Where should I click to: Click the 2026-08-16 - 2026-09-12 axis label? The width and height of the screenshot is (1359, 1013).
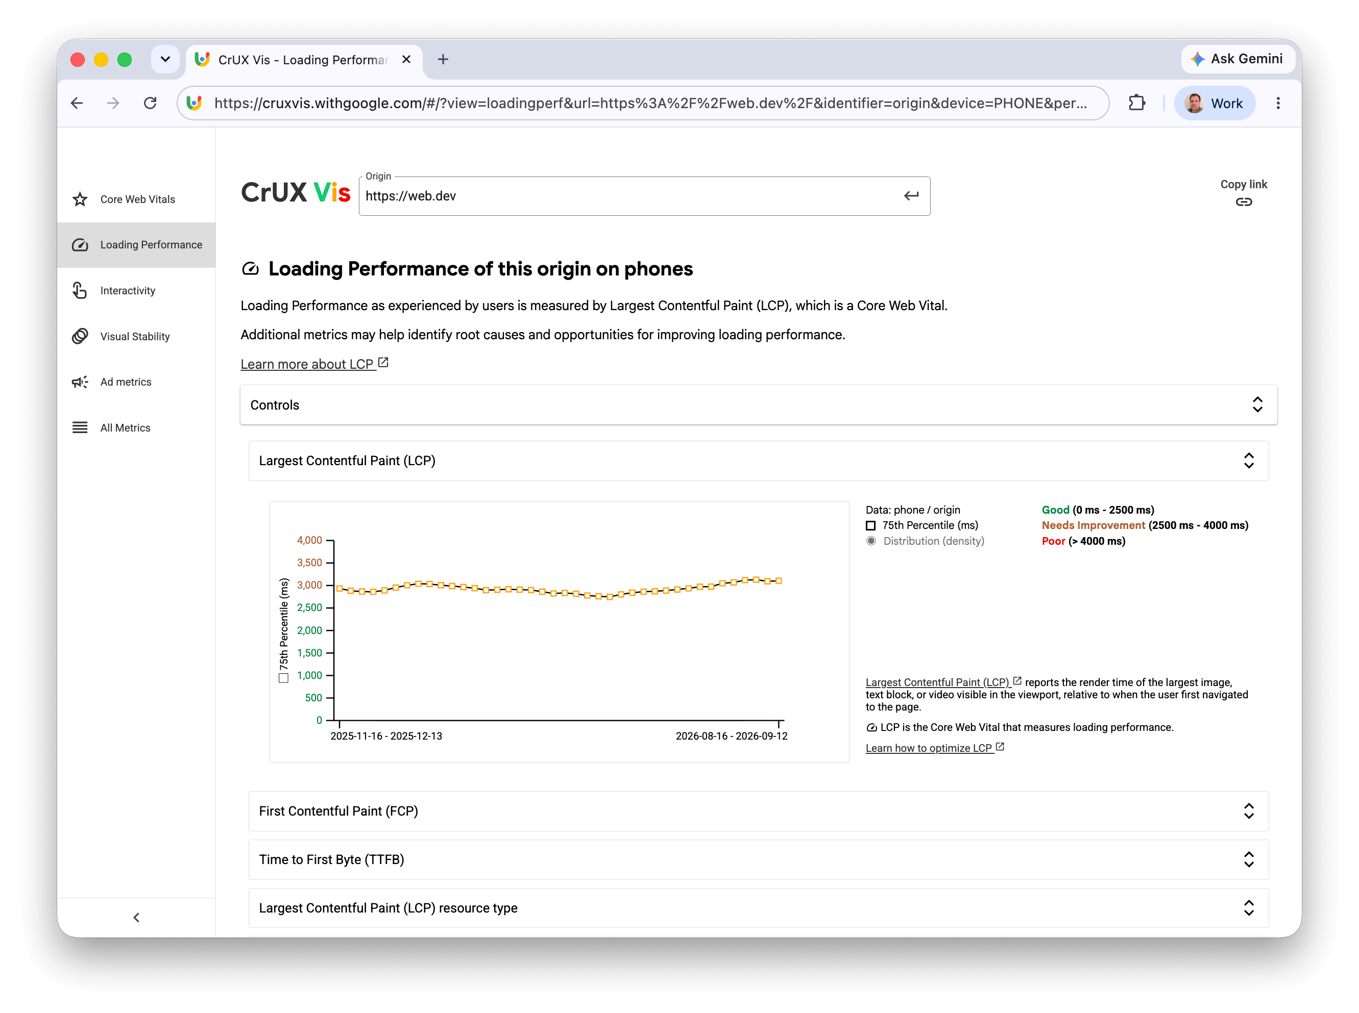[731, 736]
